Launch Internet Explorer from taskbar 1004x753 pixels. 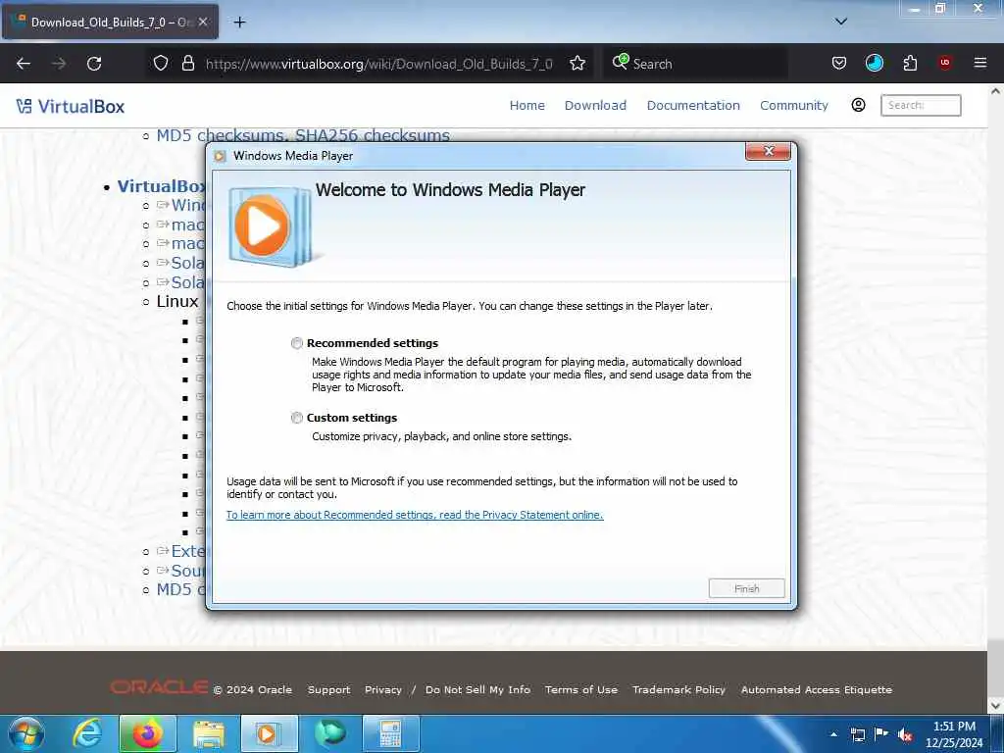click(87, 733)
